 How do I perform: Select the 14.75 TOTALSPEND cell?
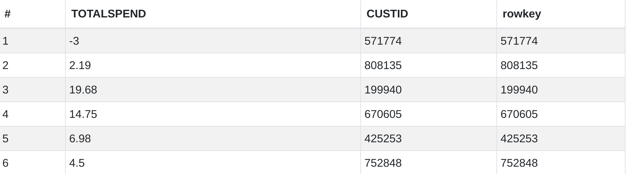coord(83,114)
